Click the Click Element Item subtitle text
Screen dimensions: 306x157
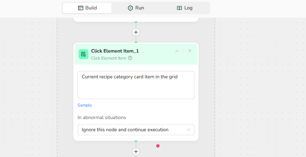tap(108, 58)
